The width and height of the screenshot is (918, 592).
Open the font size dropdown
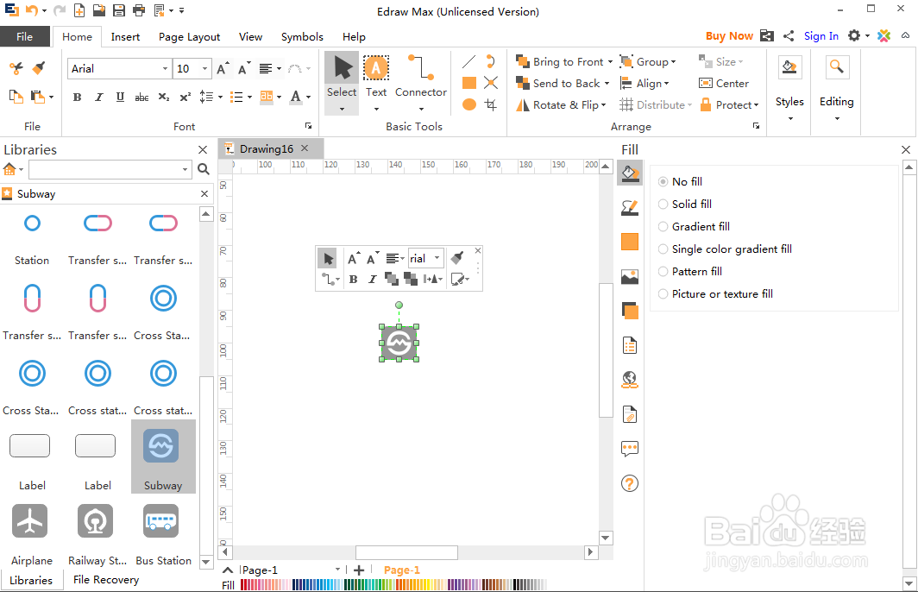point(204,68)
